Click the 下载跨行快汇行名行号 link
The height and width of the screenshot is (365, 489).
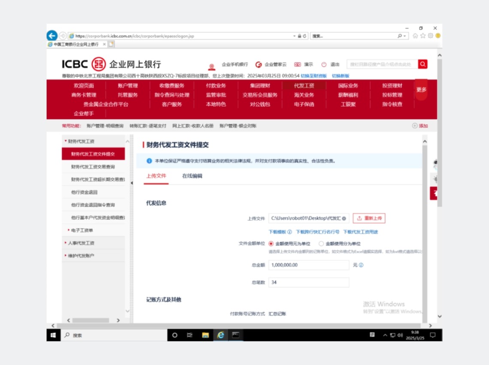click(317, 232)
